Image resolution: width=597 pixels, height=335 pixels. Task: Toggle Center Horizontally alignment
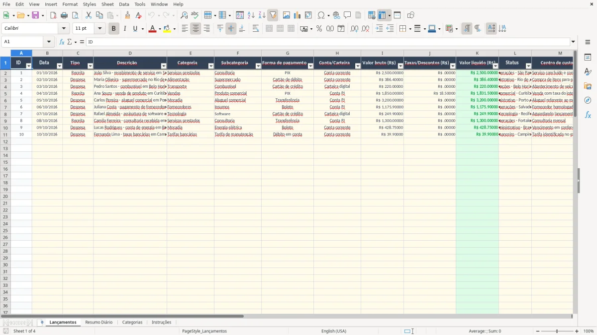point(196,29)
